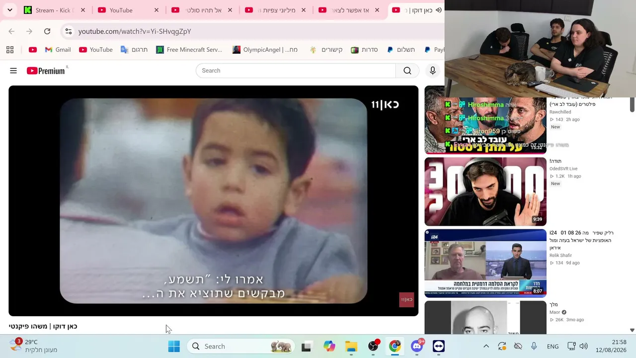Image resolution: width=636 pixels, height=358 pixels.
Task: Close the Stream - Kick tab
Action: click(83, 10)
